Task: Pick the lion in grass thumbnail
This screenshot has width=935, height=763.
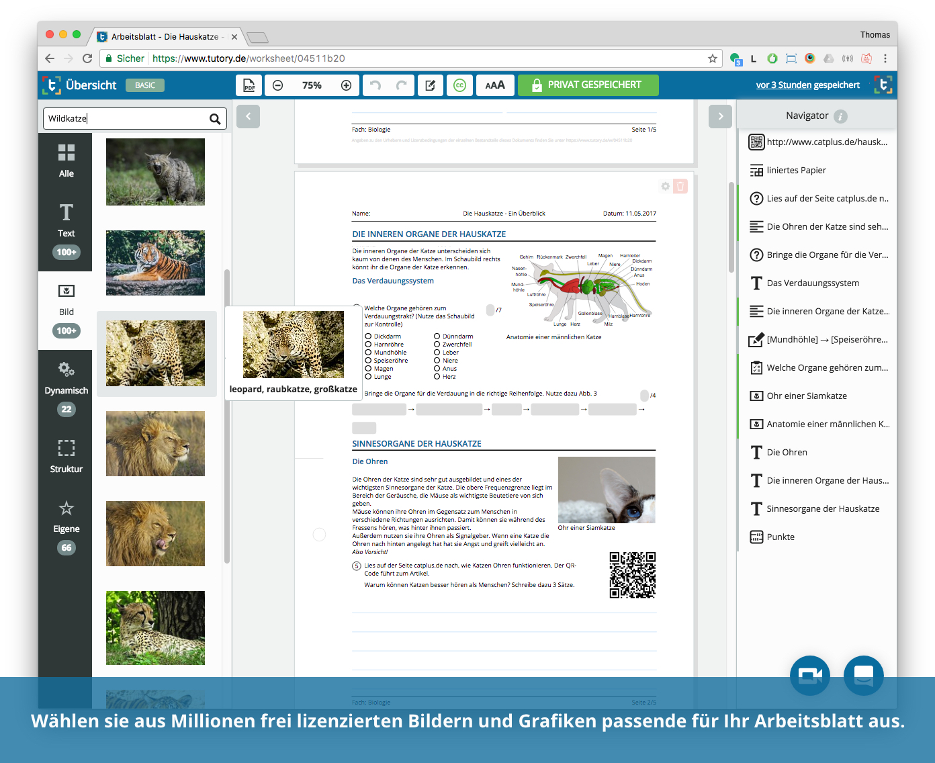Action: (x=155, y=443)
